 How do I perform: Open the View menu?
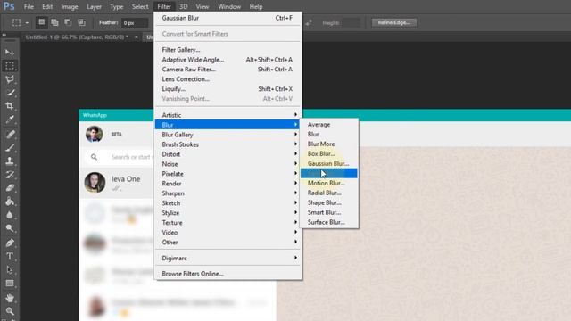203,6
